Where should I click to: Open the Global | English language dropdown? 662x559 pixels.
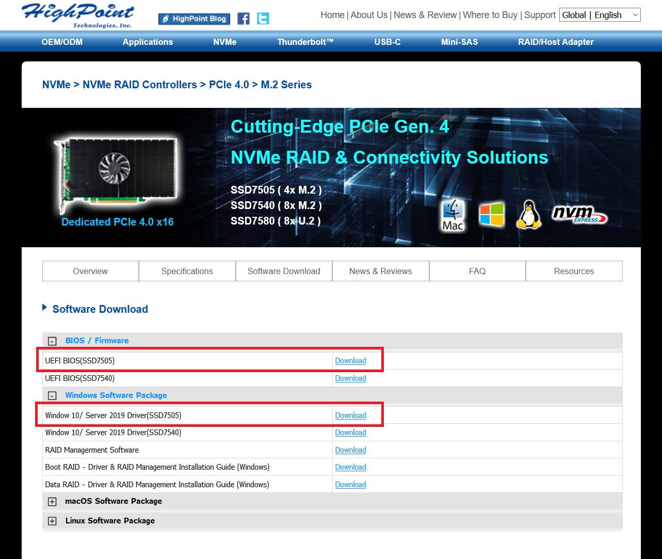point(600,15)
